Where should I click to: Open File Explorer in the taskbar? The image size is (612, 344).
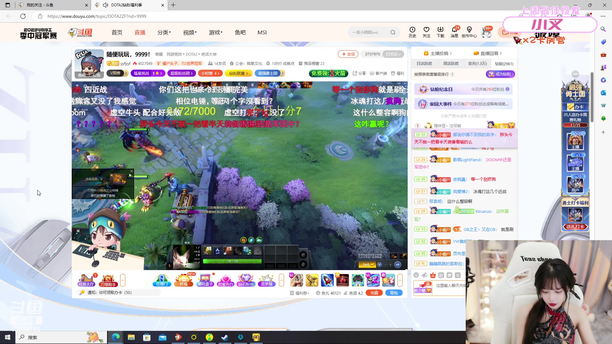(131, 337)
